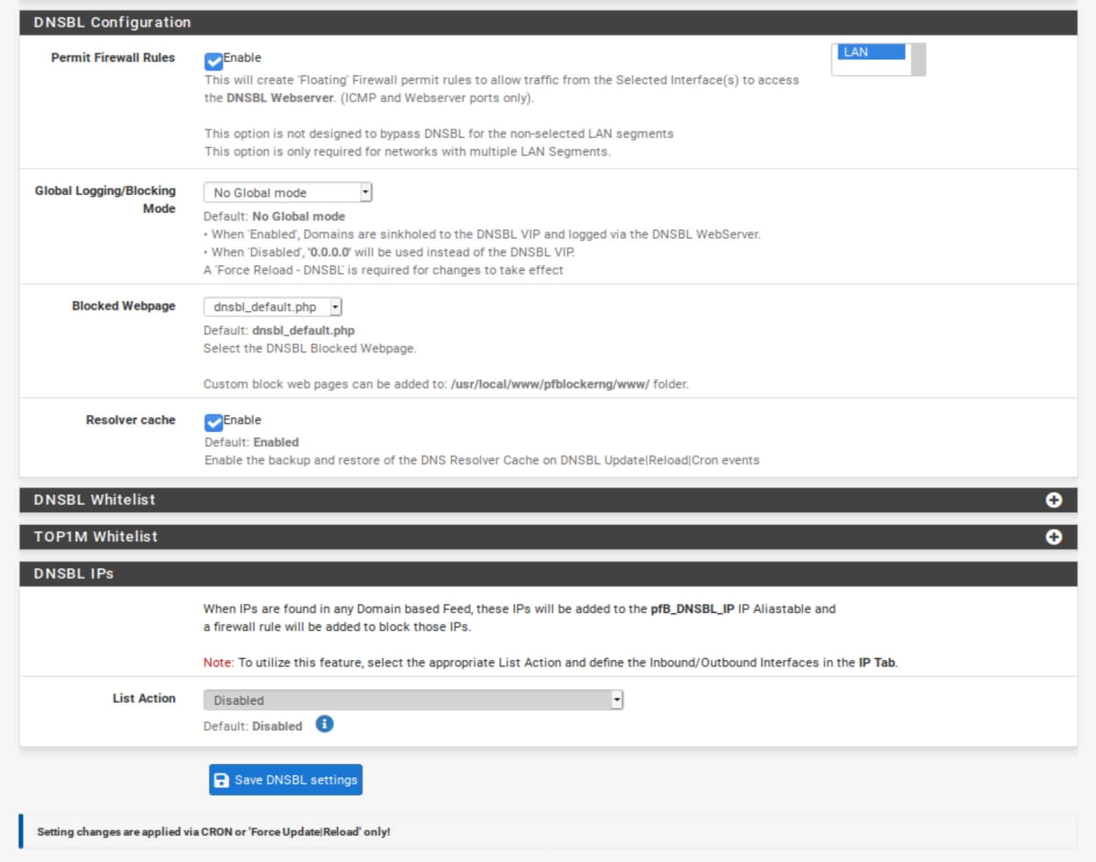1096x862 pixels.
Task: Expand the DNSBL Whitelist section
Action: (1054, 500)
